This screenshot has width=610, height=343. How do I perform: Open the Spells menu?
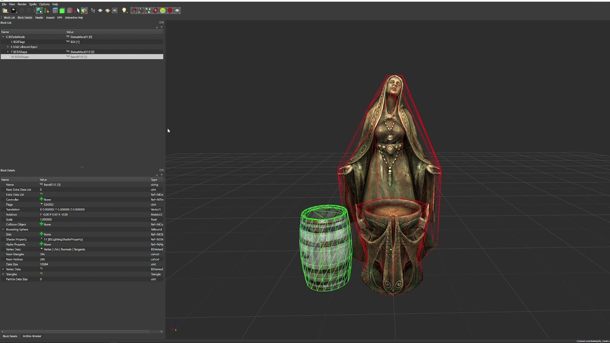point(33,4)
